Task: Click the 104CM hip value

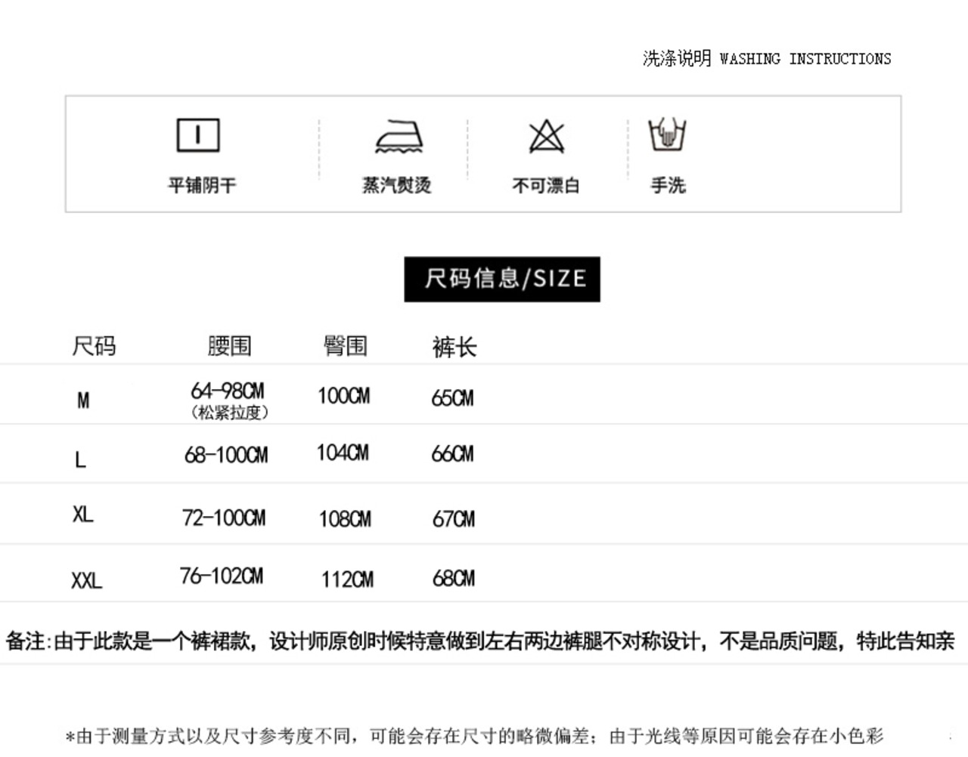Action: [x=343, y=453]
